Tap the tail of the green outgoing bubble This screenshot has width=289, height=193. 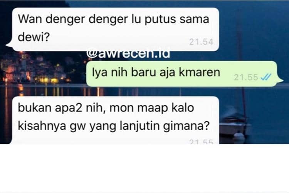[280, 80]
